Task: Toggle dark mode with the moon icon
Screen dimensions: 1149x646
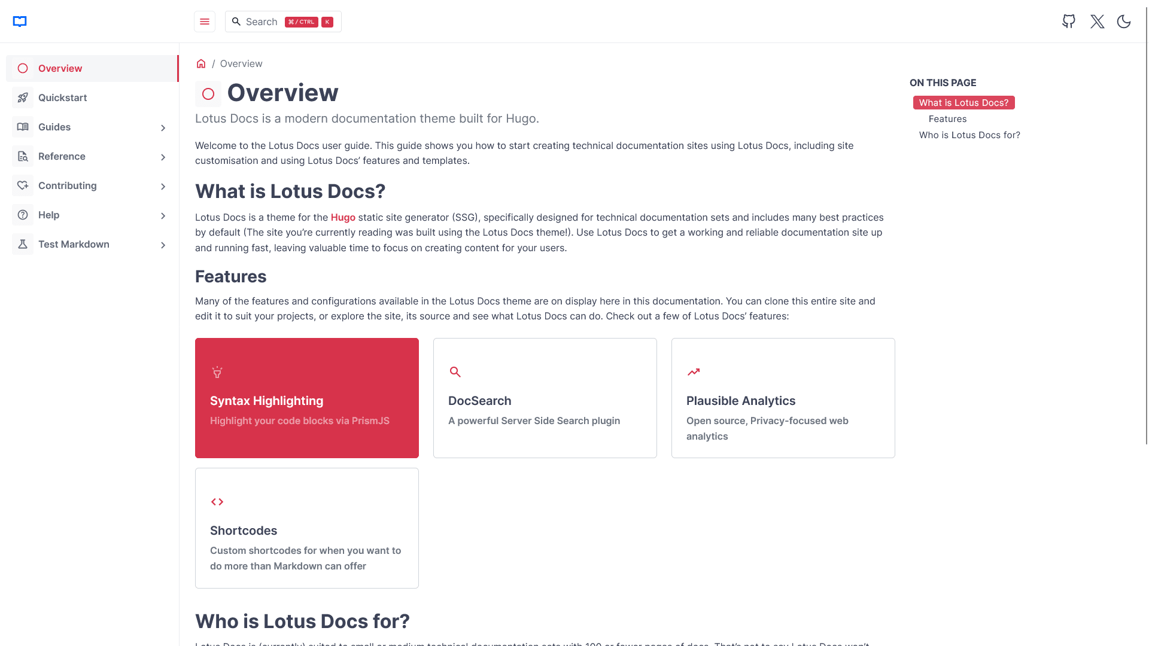Action: (1124, 22)
